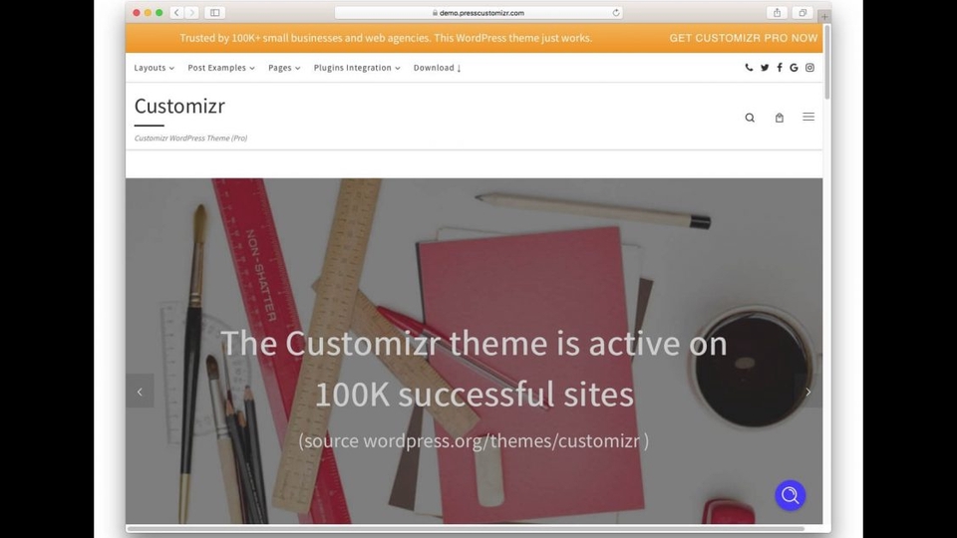The height and width of the screenshot is (538, 957).
Task: Click the horizontal scrollbar at bottom
Action: click(466, 529)
